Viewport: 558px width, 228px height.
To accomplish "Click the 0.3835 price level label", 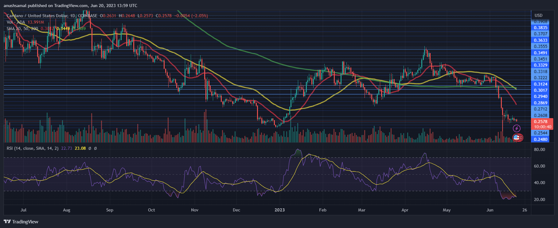I will (x=540, y=28).
